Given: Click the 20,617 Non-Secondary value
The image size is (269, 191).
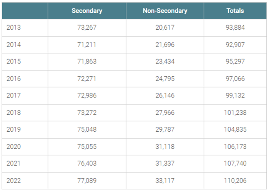Looking at the screenshot, I should click(x=165, y=27).
